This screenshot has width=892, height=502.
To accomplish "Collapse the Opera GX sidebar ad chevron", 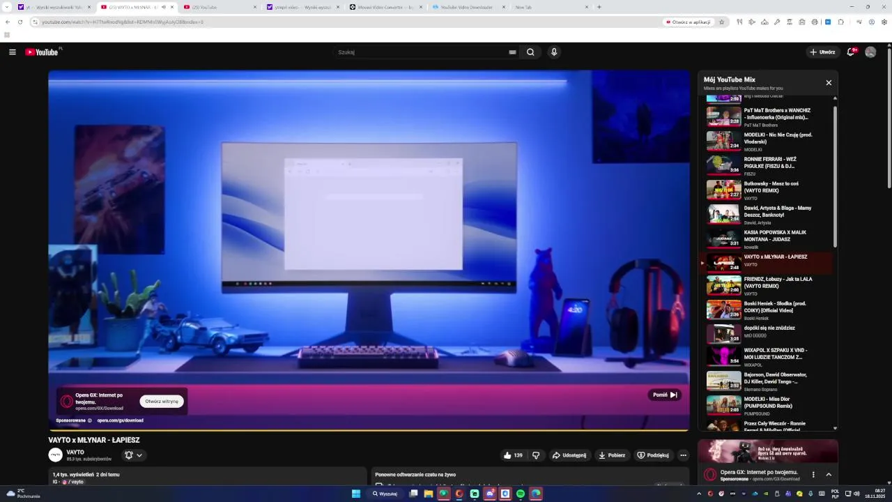I will coord(829,475).
